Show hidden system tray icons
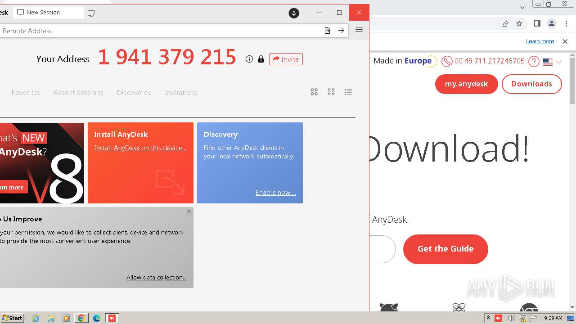This screenshot has width=576, height=324. click(x=488, y=318)
